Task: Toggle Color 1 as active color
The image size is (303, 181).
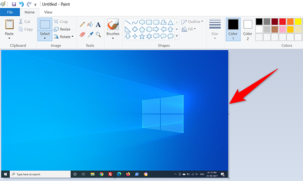Action: point(233,29)
